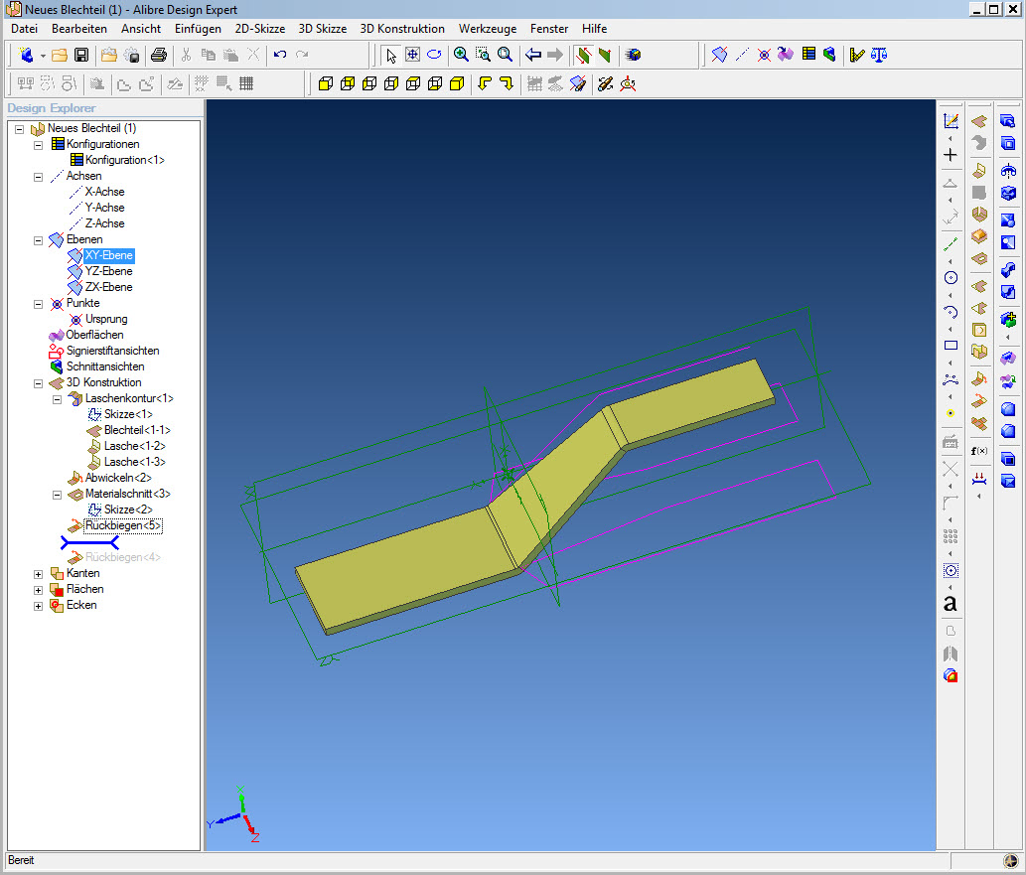Viewport: 1026px width, 875px height.
Task: Click the Flat pattern icon
Action: click(979, 423)
